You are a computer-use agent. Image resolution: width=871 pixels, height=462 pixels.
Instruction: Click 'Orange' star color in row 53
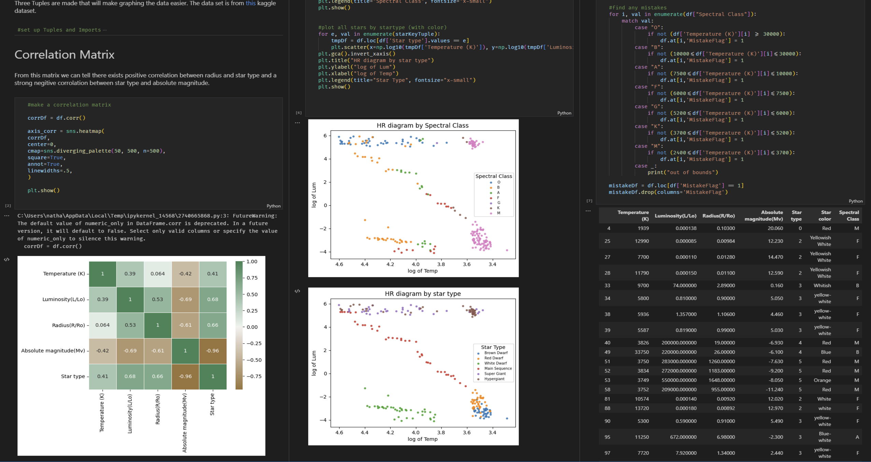coord(822,380)
